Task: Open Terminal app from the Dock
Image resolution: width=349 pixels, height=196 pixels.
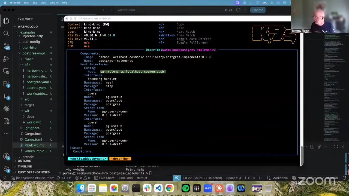Action: (136, 188)
